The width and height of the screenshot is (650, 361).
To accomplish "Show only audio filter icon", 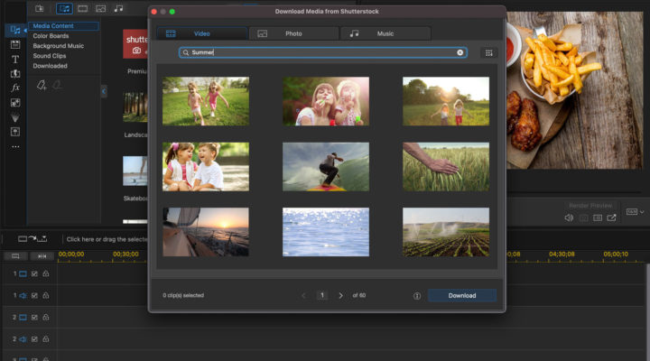I will (118, 8).
